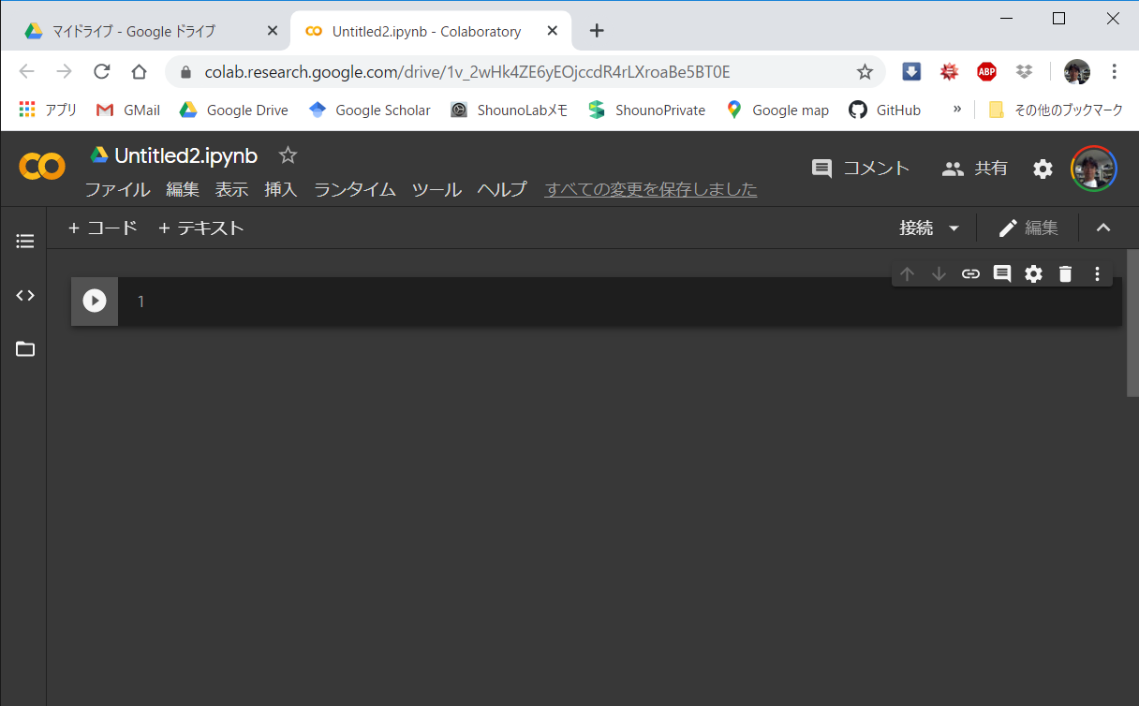Screen dimensions: 1139x706
Task: Add a text cell with + テキスト
Action: (x=201, y=228)
